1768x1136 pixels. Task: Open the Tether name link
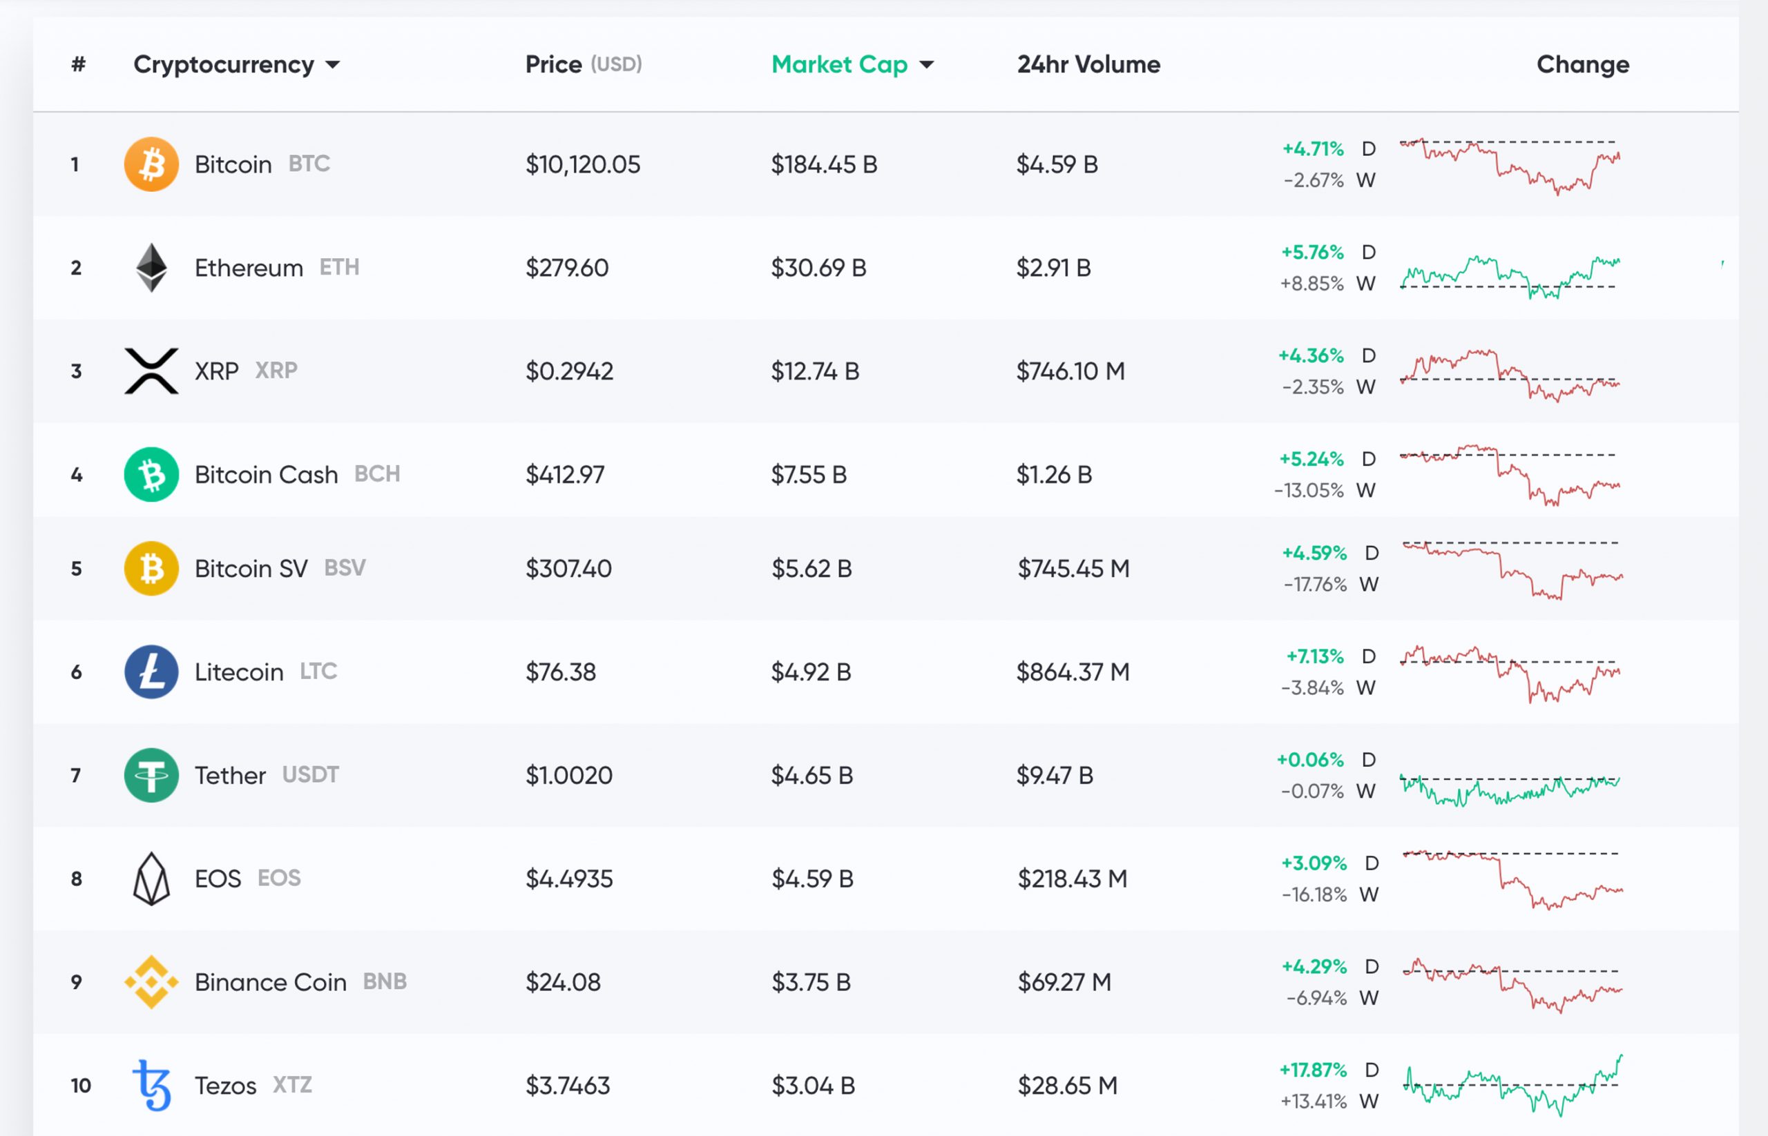tap(229, 775)
